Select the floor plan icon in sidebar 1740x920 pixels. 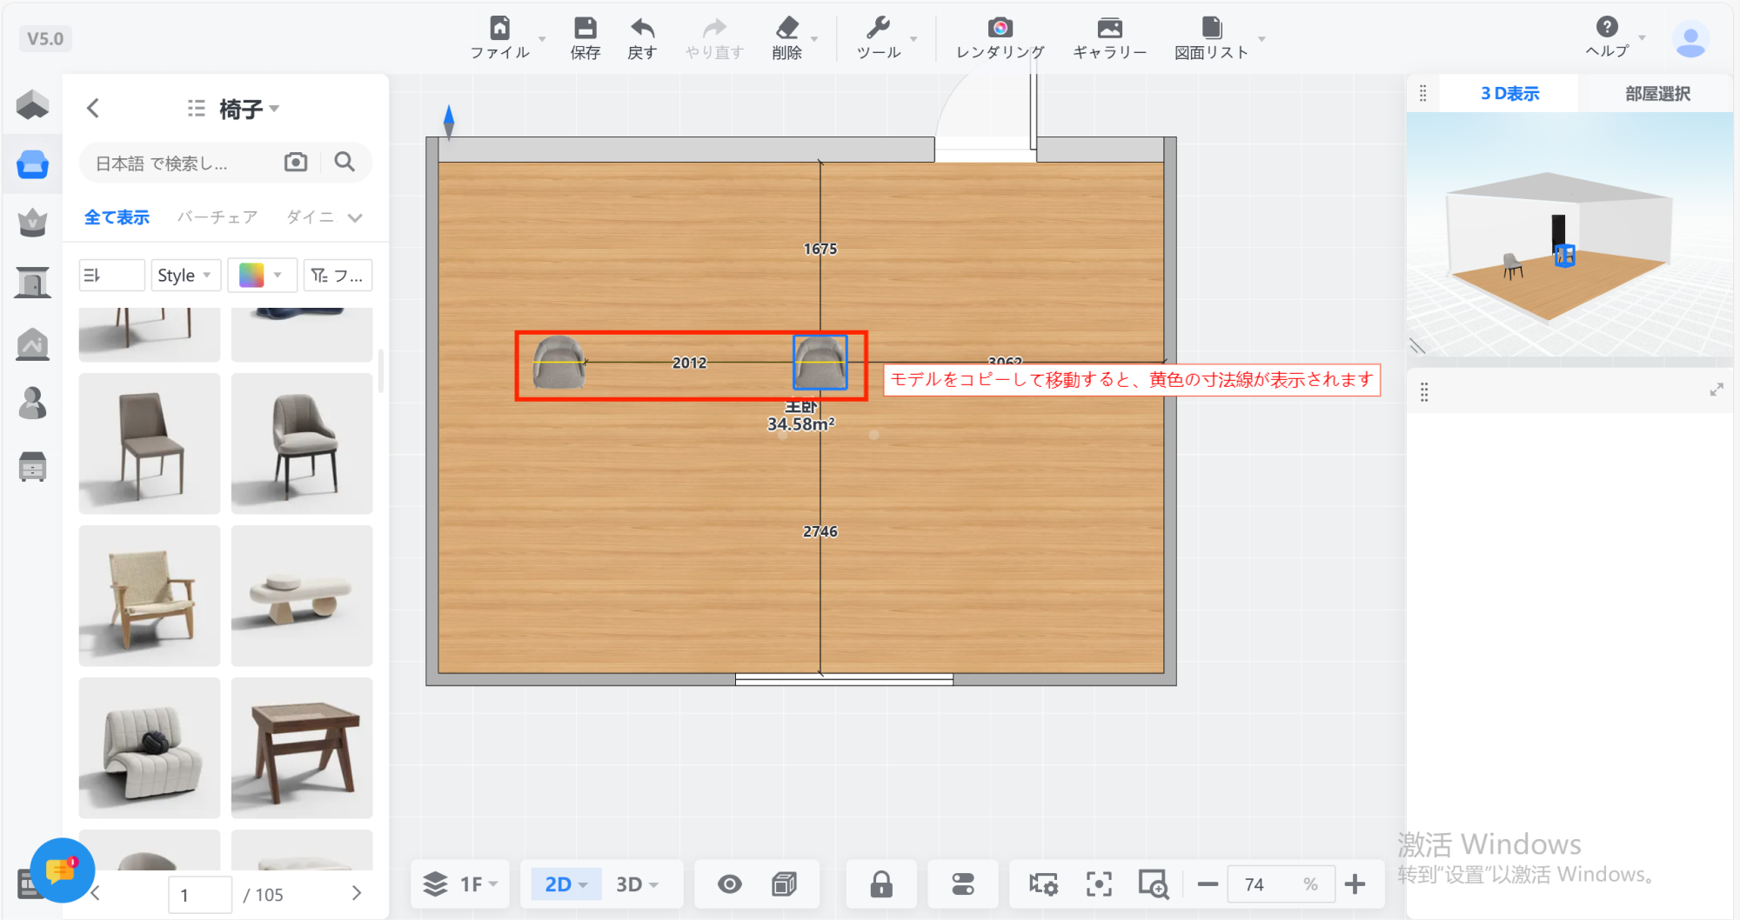[32, 105]
